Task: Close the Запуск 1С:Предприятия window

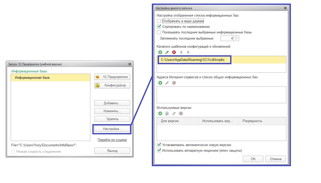Action: click(x=130, y=64)
